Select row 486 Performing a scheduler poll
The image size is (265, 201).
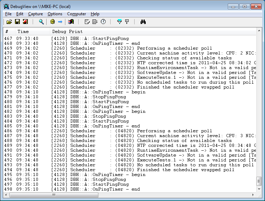pos(129,131)
